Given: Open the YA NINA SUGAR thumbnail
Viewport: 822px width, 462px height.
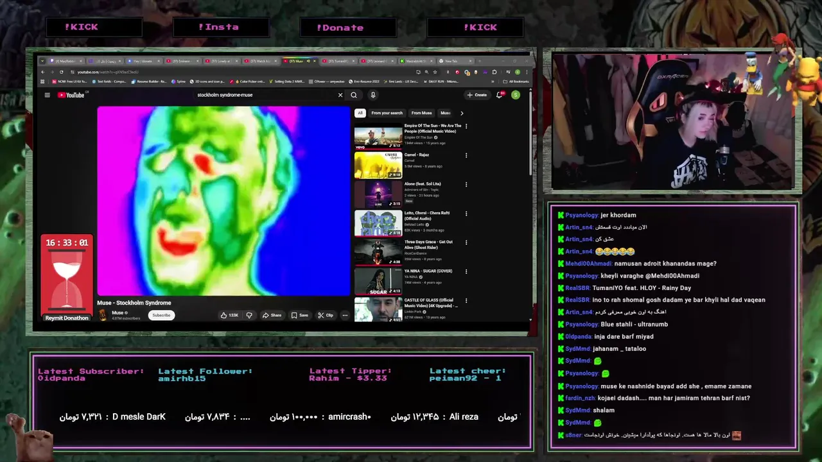Looking at the screenshot, I should click(378, 281).
